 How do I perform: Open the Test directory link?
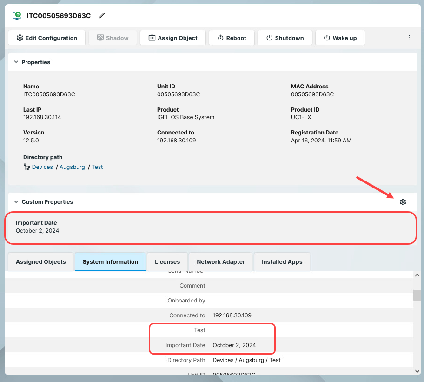[97, 167]
